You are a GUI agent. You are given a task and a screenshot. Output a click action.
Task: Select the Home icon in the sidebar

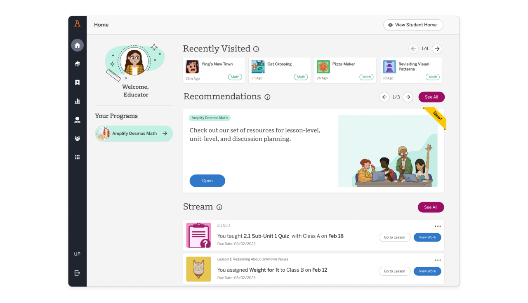[77, 45]
